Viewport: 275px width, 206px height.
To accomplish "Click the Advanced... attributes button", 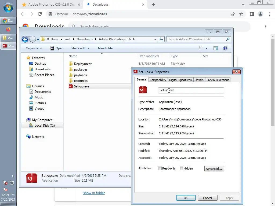I will point(214,169).
